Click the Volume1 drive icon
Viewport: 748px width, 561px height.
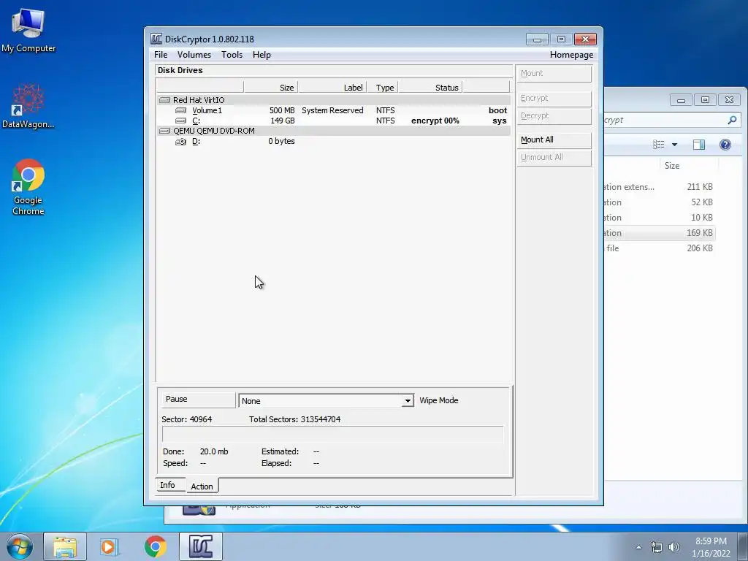coord(181,110)
